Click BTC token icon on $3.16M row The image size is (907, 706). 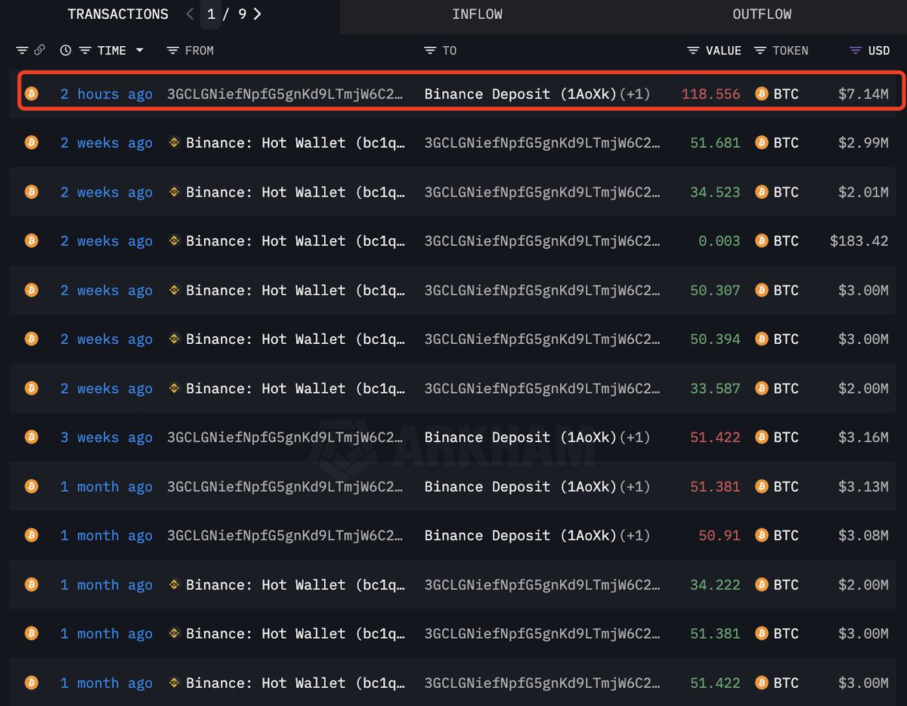[762, 437]
